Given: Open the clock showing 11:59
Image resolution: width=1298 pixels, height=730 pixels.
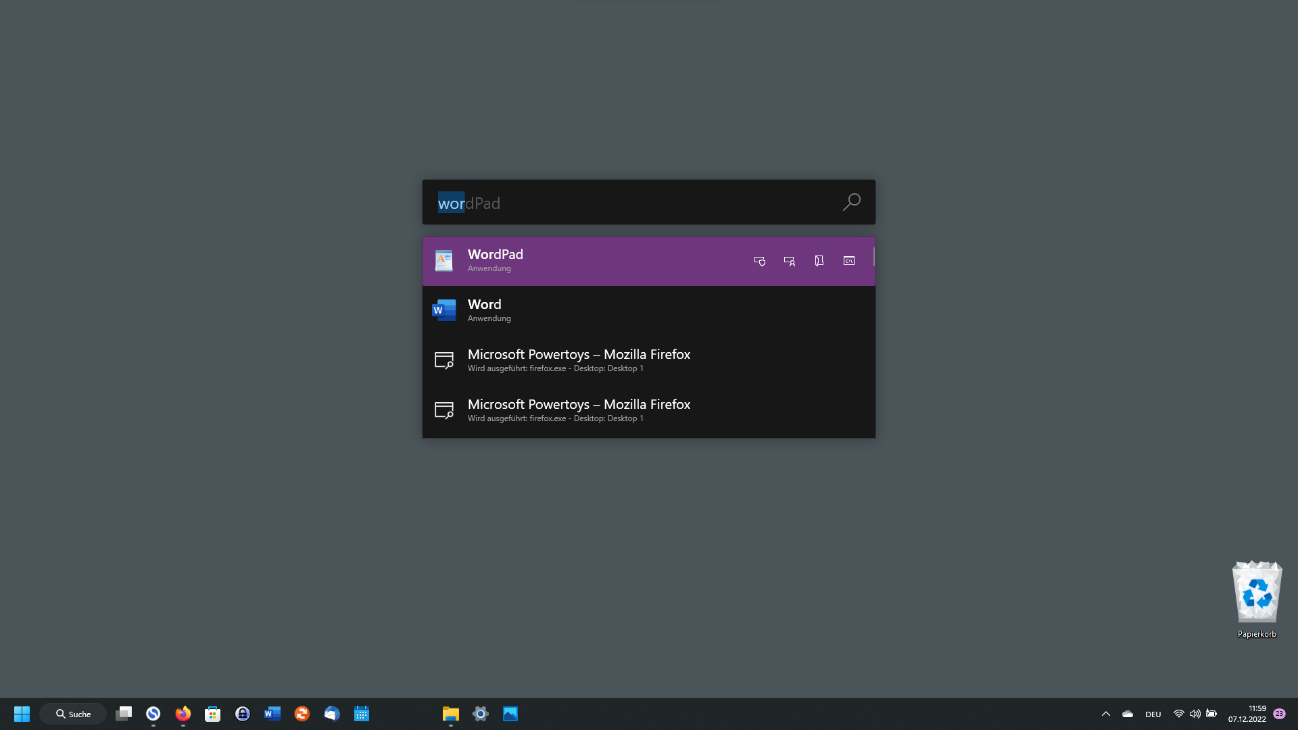Looking at the screenshot, I should point(1247,714).
